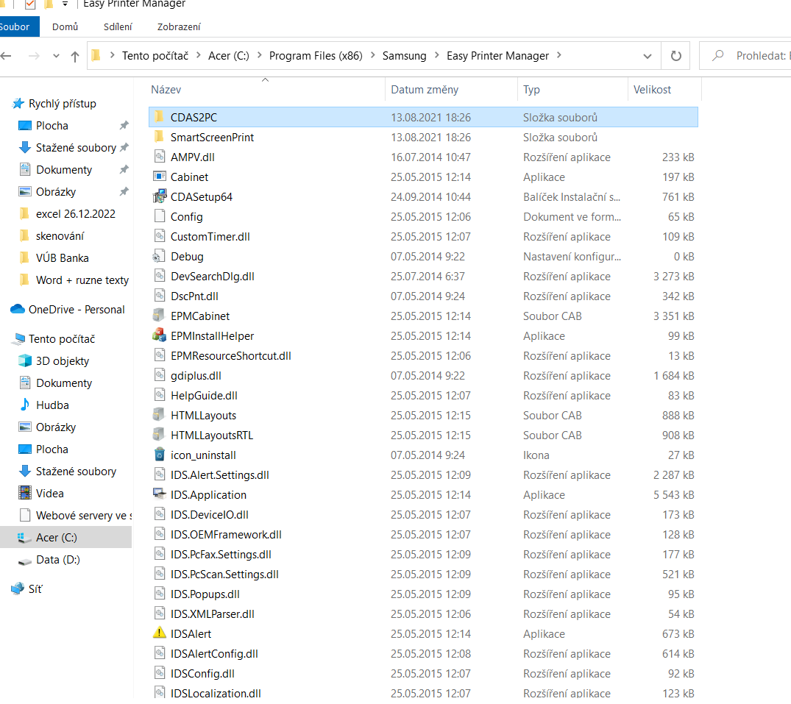Expand the address bar history dropdown
791x704 pixels.
click(648, 56)
